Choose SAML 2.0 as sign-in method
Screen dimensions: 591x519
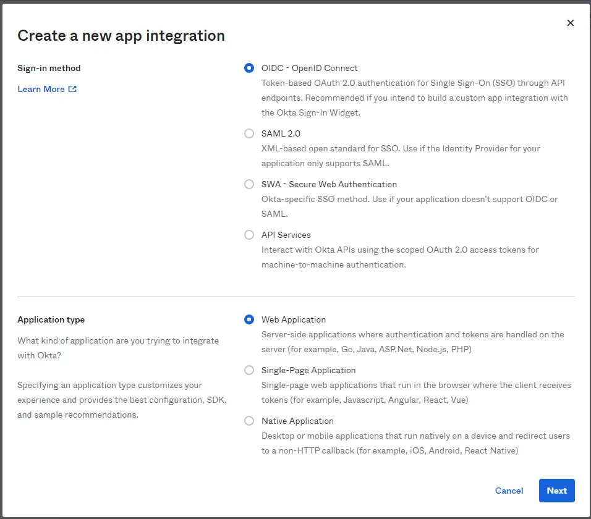249,133
